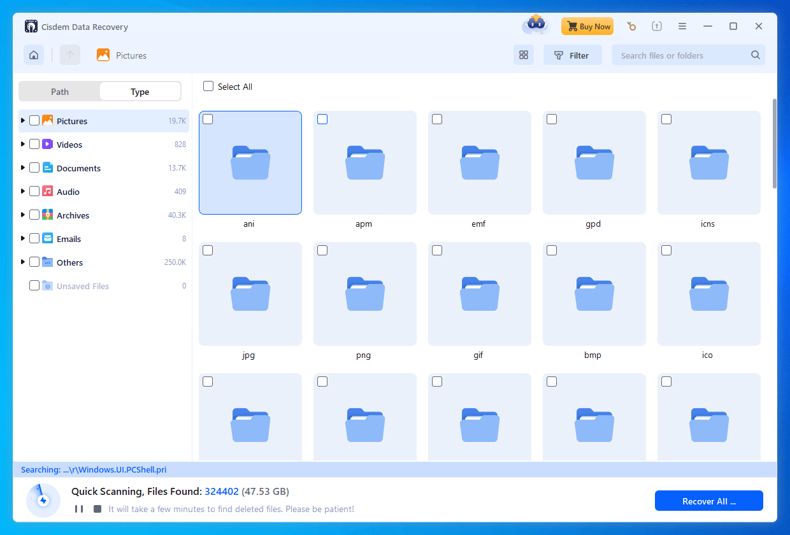Expand the Documents category tree
Screen dimensions: 790x535
(22, 168)
